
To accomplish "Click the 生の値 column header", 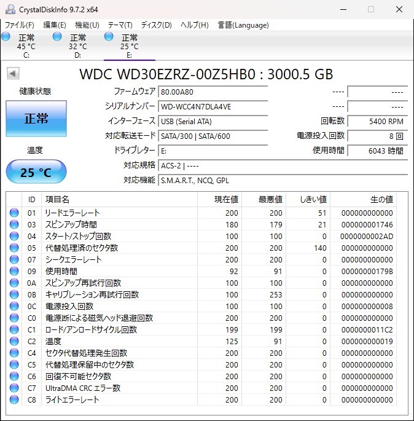I will tap(363, 200).
